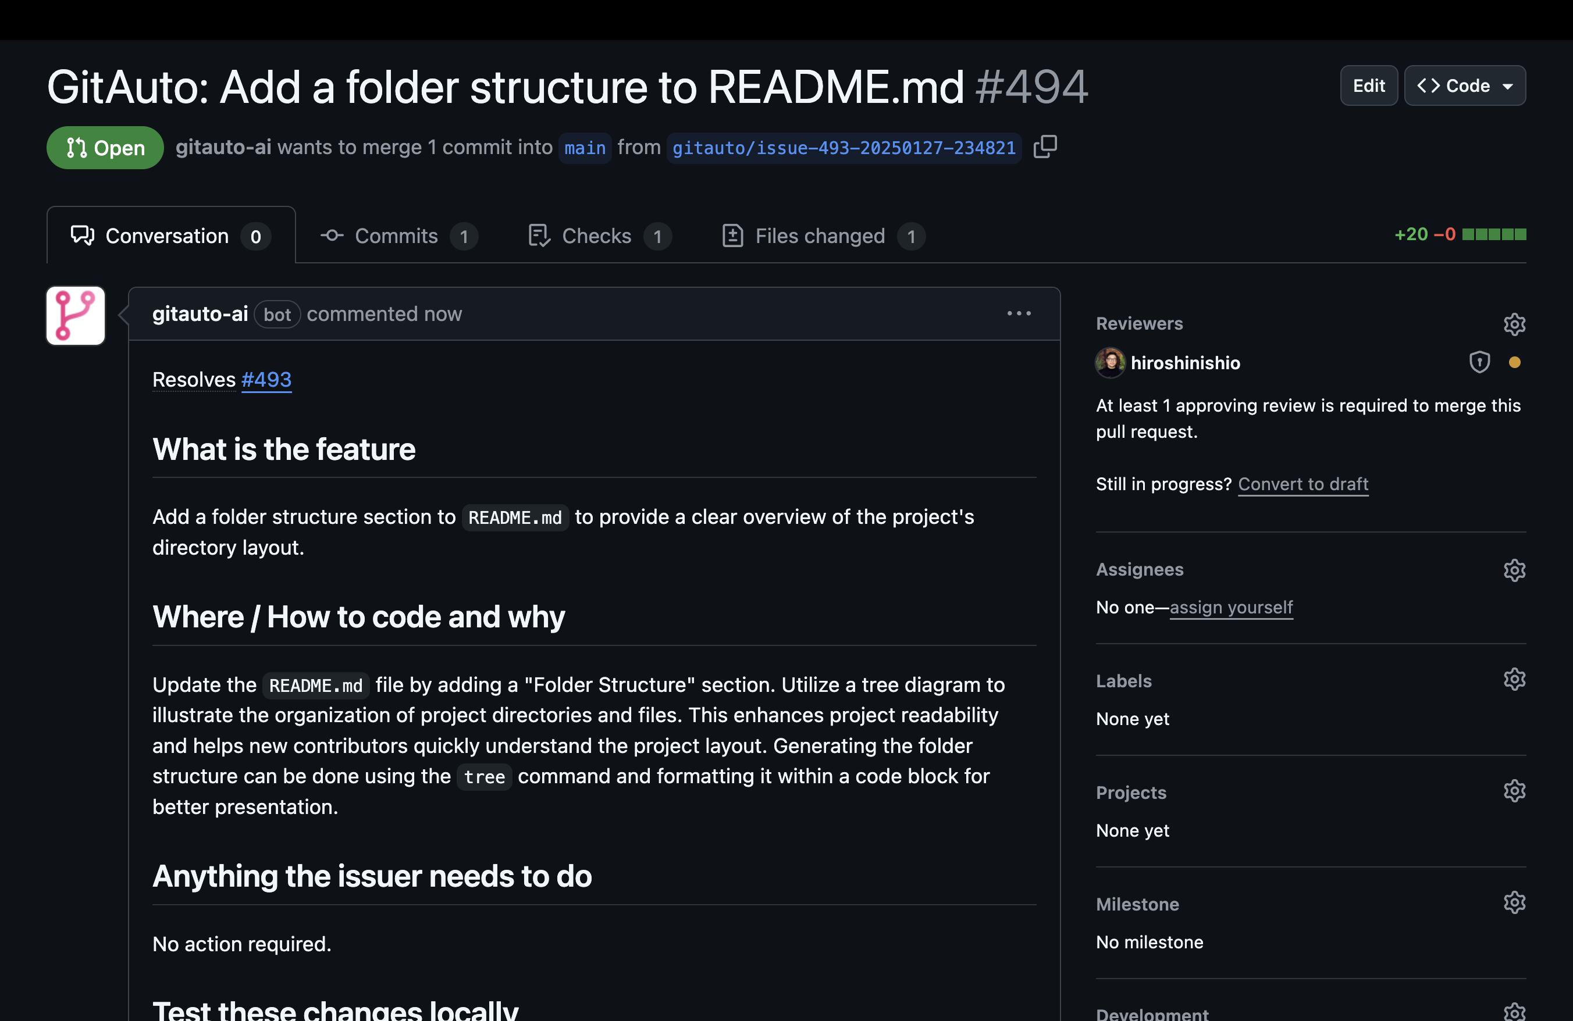Image resolution: width=1573 pixels, height=1021 pixels.
Task: Switch to the Files changed tab
Action: point(820,235)
